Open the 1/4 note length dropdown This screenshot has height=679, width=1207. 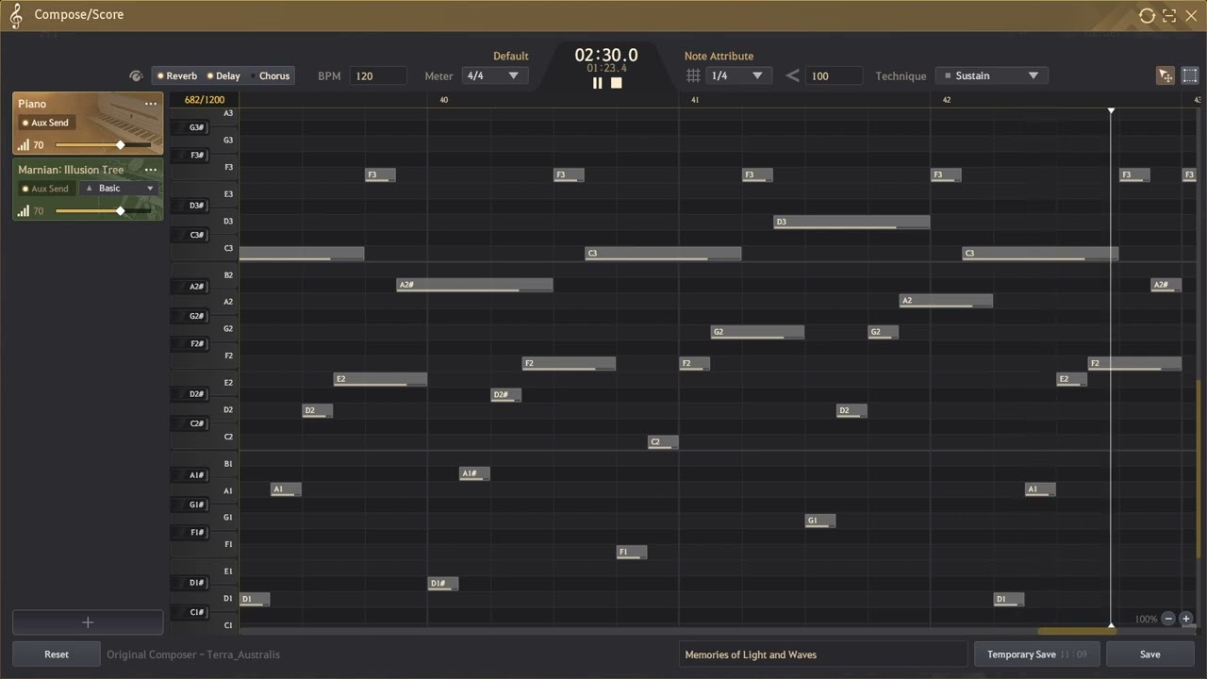pyautogui.click(x=739, y=75)
